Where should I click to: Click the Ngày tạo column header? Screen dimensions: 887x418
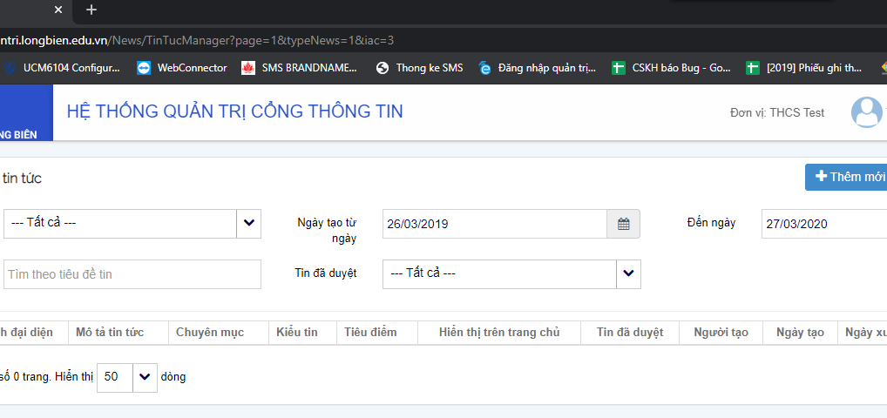click(799, 333)
